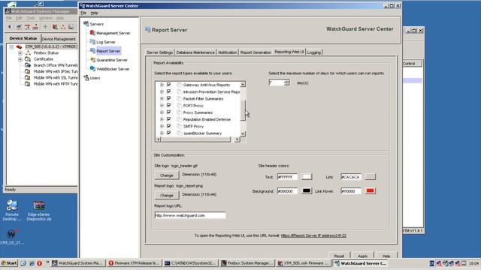Open Link Hover red color swatch
The width and height of the screenshot is (481, 270).
pos(371,190)
